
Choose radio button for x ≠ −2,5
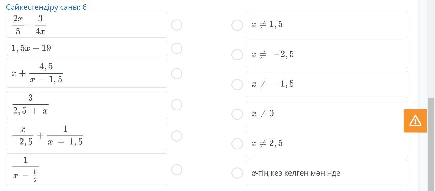237,55
